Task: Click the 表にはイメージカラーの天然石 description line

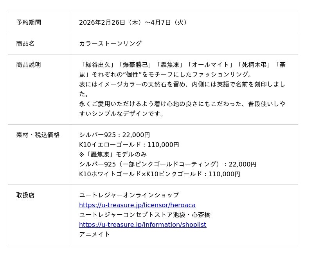Action: (x=182, y=84)
